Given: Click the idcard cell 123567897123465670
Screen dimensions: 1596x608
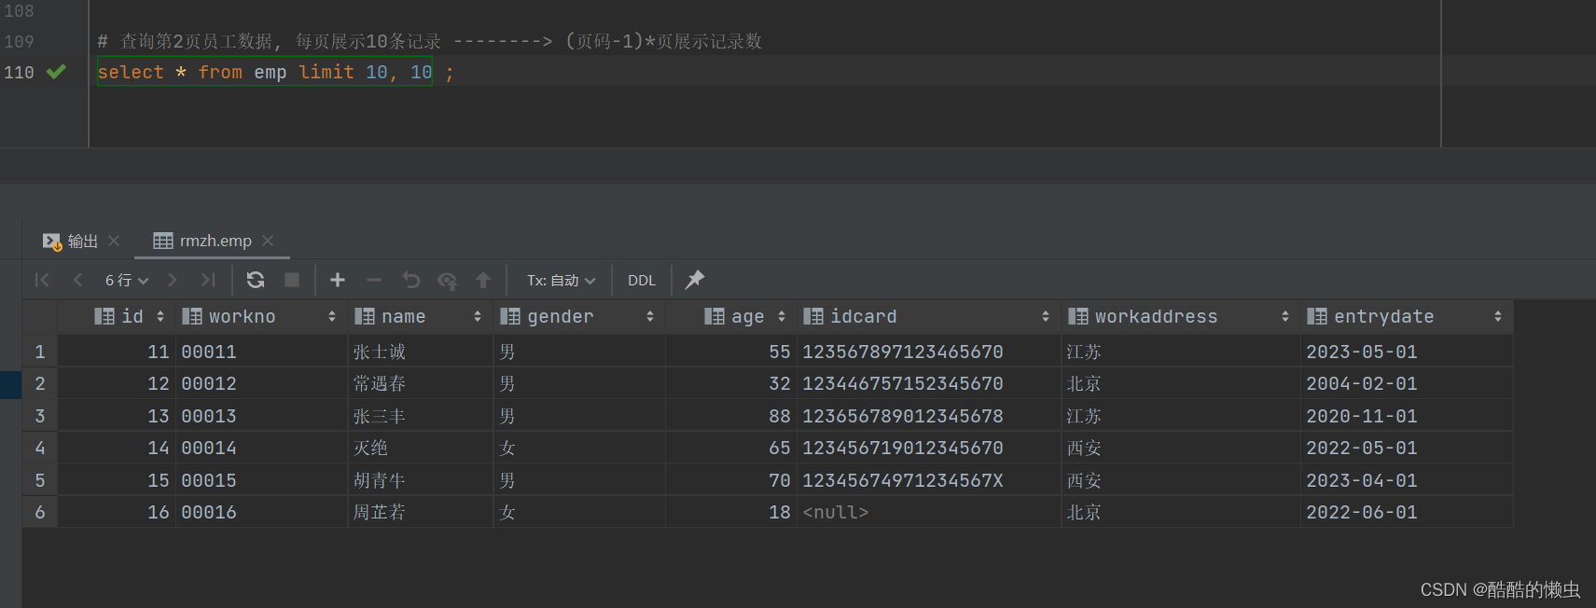Looking at the screenshot, I should [x=929, y=352].
